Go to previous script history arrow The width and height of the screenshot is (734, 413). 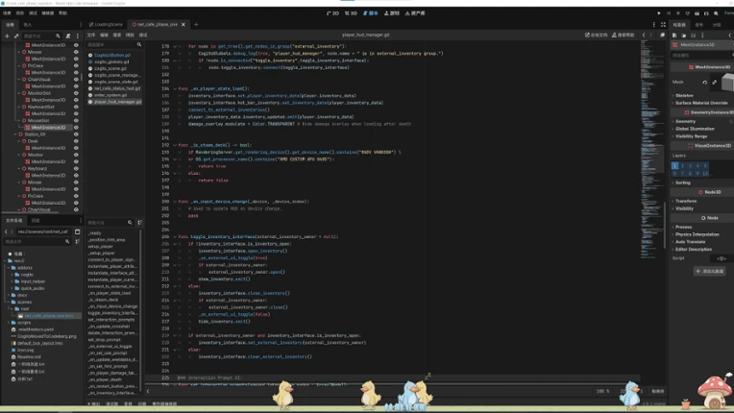point(644,35)
